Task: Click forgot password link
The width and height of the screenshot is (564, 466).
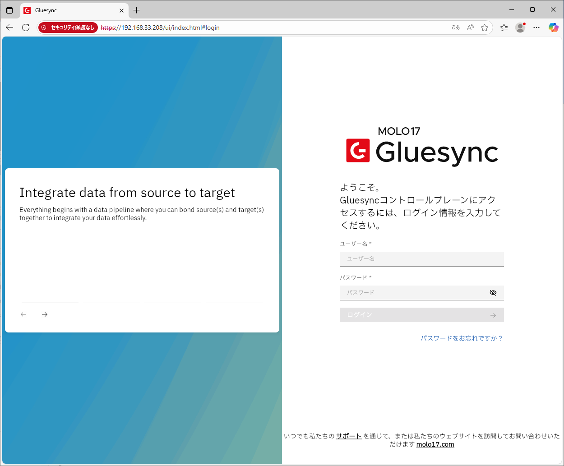Action: pyautogui.click(x=462, y=338)
